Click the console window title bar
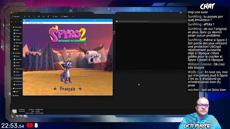This screenshot has width=230, height=129. click(x=151, y=21)
